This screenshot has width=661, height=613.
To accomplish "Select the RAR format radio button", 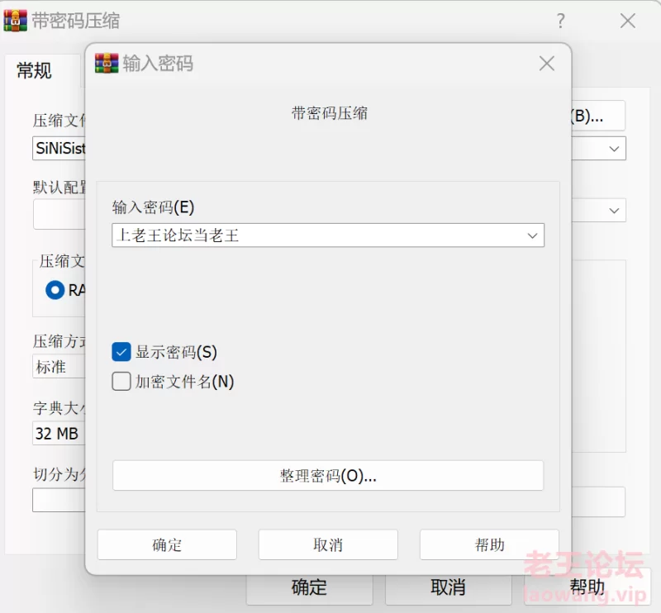I will 55,290.
